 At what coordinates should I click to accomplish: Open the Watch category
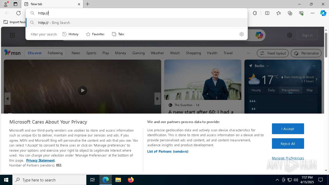click(x=175, y=53)
